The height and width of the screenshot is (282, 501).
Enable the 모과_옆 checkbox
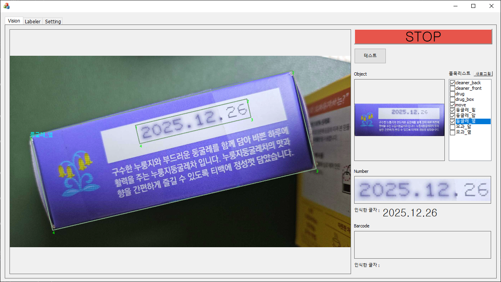[452, 132]
